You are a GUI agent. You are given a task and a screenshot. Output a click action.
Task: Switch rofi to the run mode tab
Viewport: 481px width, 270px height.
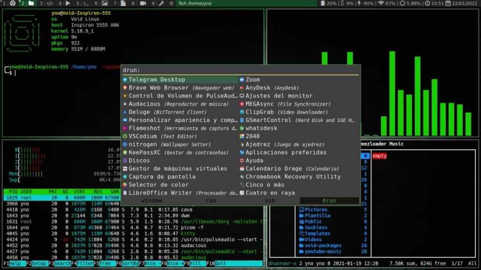tap(210, 201)
